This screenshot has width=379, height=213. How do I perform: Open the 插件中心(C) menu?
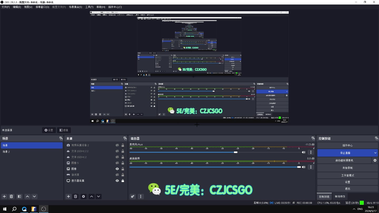[115, 7]
